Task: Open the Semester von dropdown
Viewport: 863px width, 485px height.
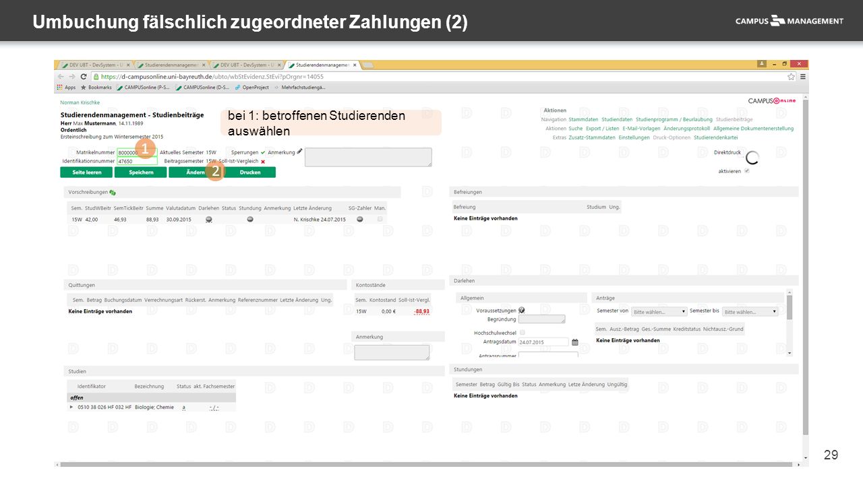Action: coord(659,312)
